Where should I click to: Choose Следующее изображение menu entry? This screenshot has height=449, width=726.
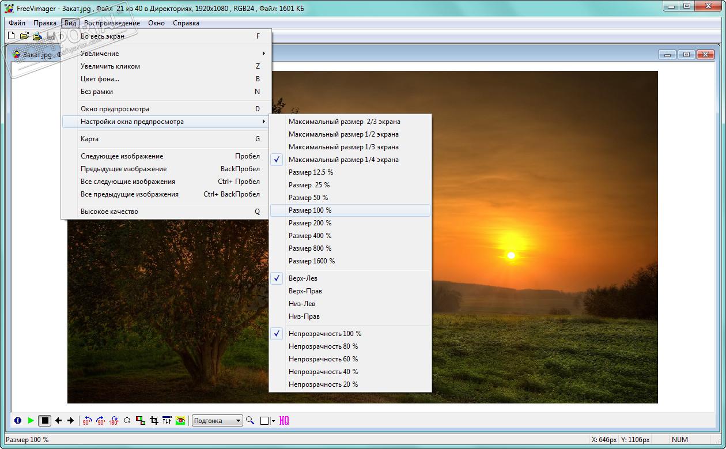[166, 156]
